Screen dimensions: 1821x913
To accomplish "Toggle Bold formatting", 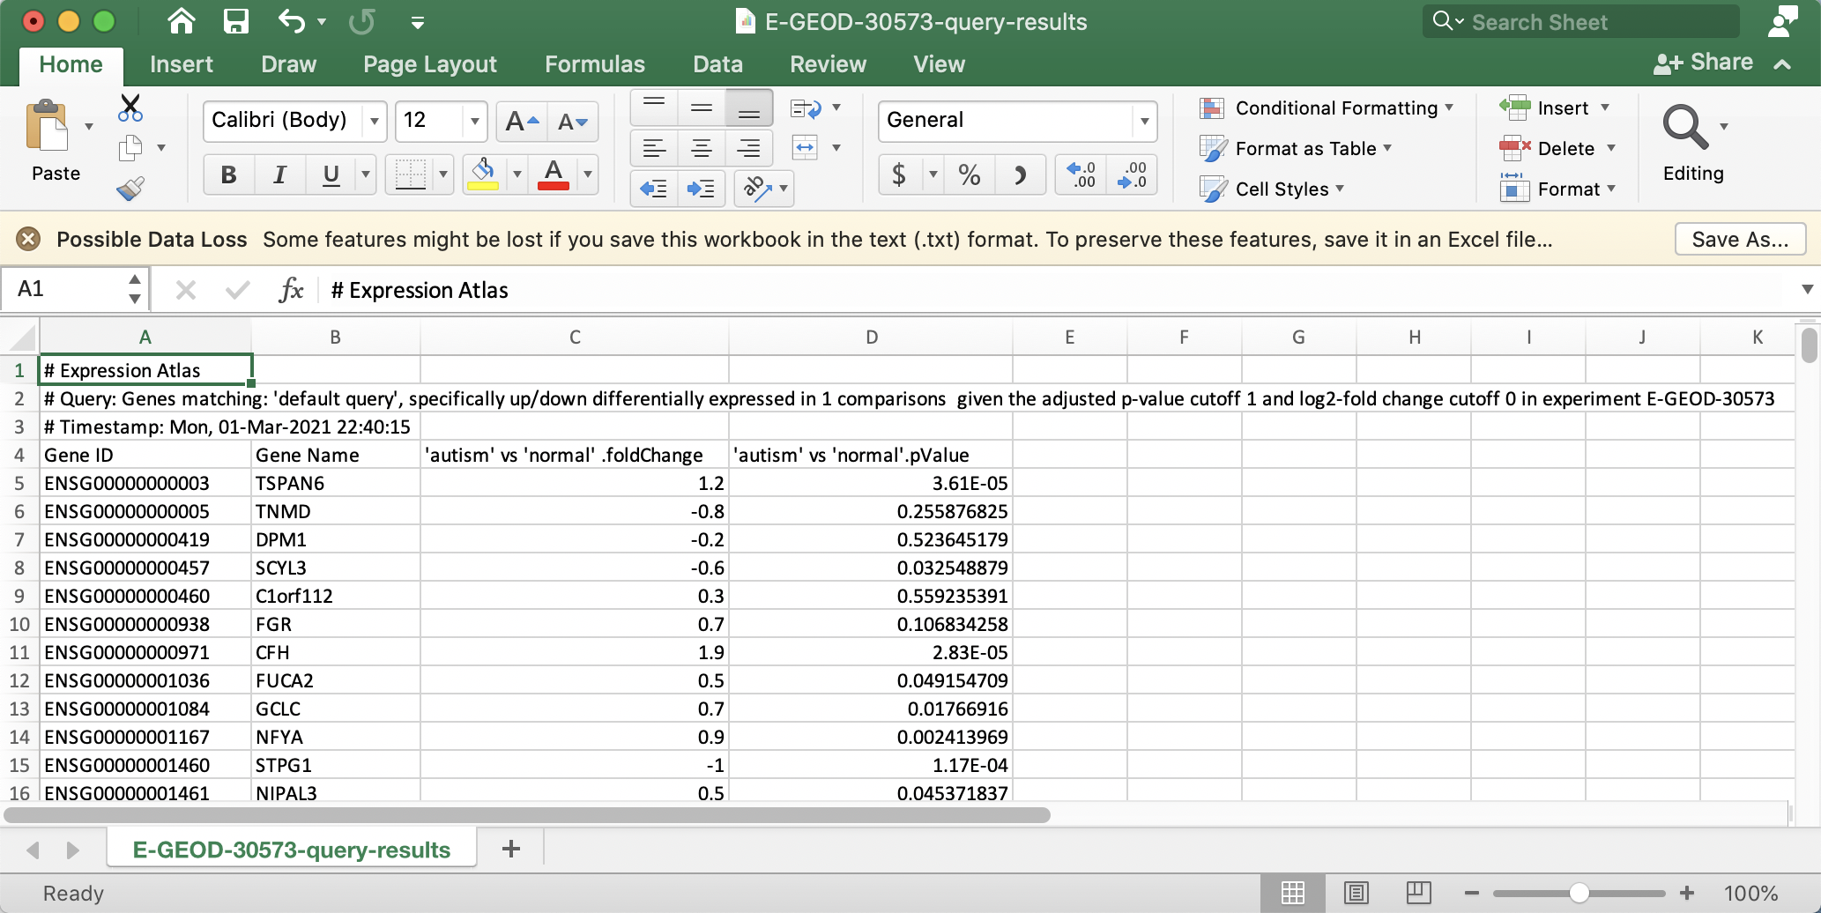I will click(228, 174).
